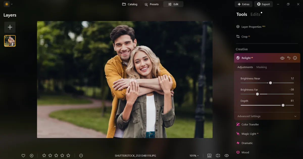The width and height of the screenshot is (303, 159).
Task: Toggle original preview eye in bottom bar
Action: [226, 156]
